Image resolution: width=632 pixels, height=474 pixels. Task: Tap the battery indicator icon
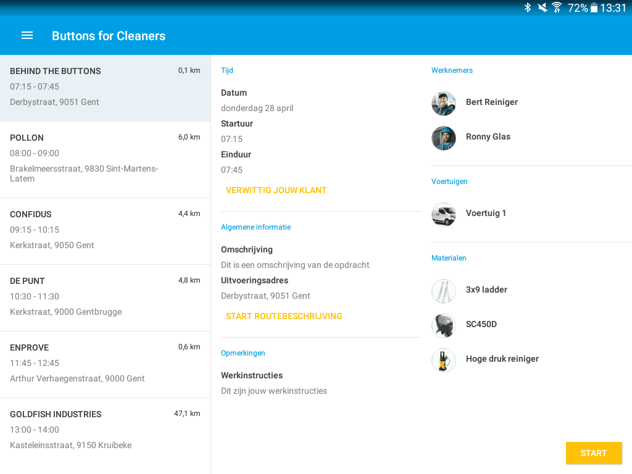[594, 7]
